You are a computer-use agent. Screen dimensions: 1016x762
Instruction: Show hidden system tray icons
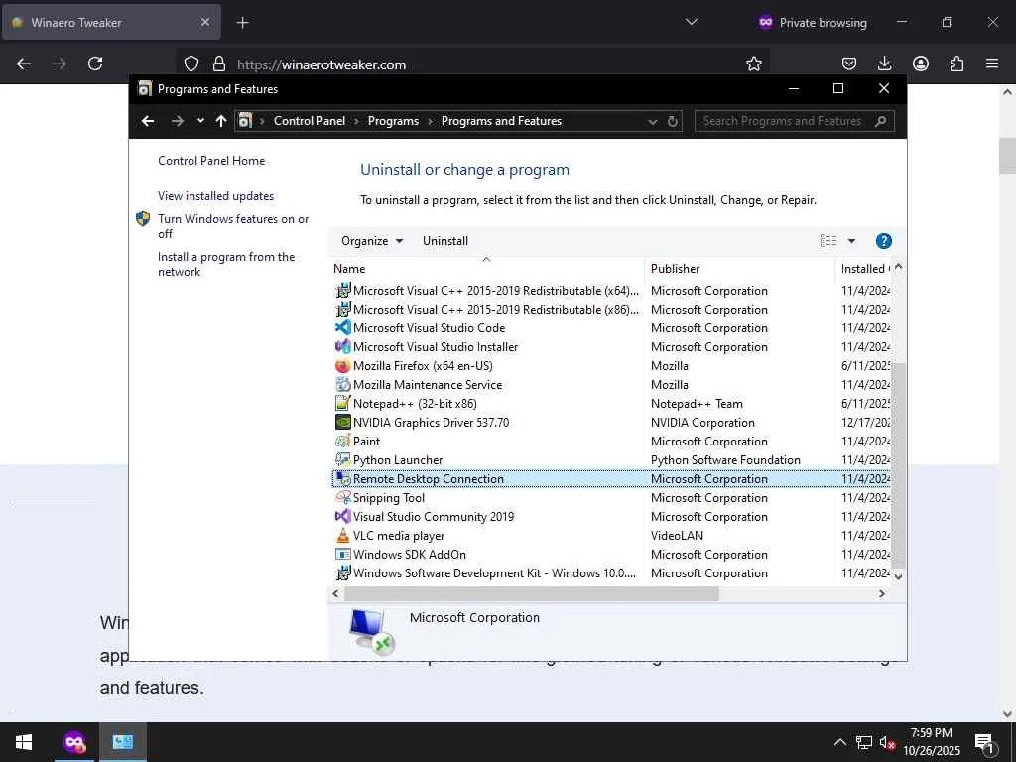839,742
